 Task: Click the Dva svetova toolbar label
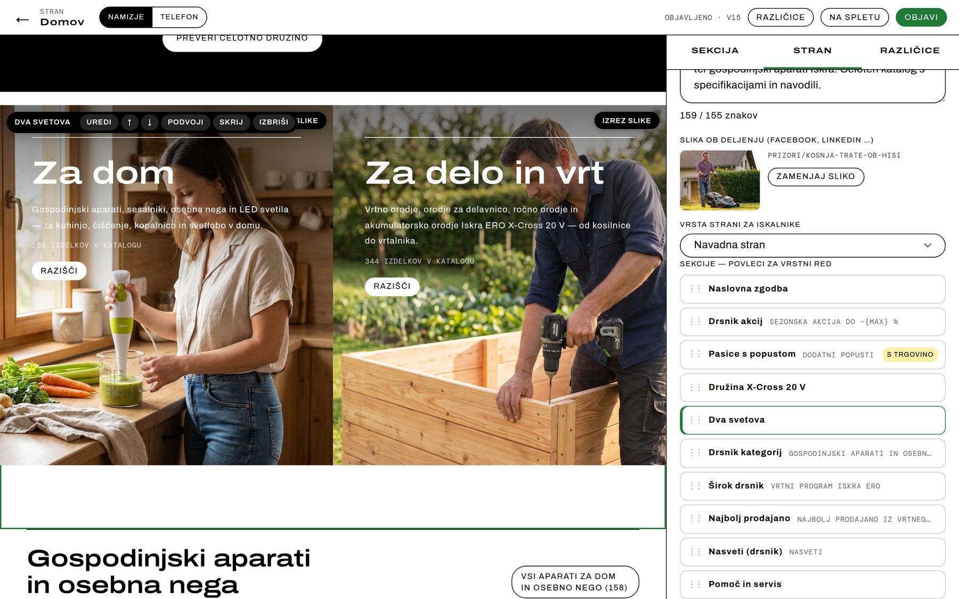43,122
